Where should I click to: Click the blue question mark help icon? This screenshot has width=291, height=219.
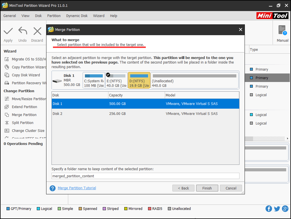(53, 188)
